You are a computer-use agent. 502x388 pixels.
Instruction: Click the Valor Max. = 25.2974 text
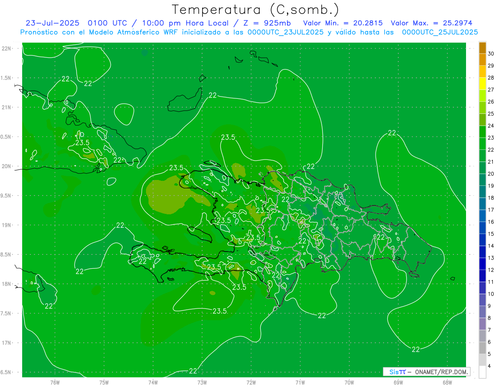click(x=433, y=23)
